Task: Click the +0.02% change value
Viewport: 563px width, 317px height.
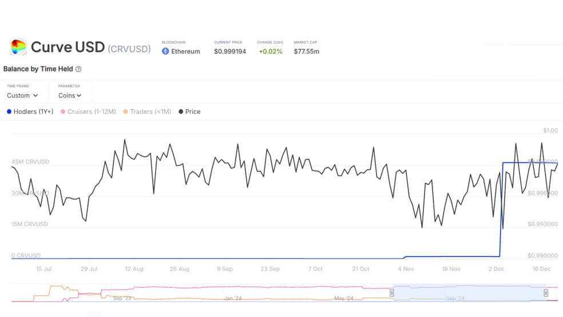Action: tap(271, 51)
